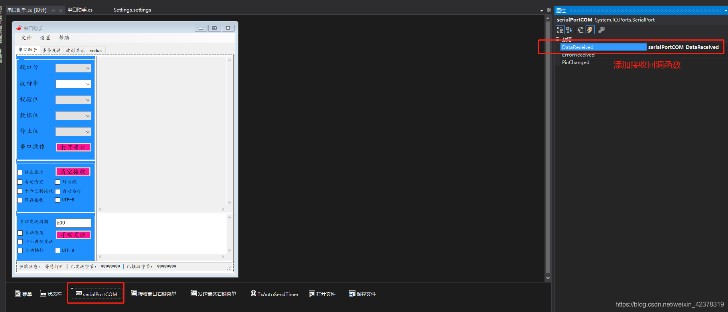Toggle UTF-8 checkbox in receive panel

58,200
